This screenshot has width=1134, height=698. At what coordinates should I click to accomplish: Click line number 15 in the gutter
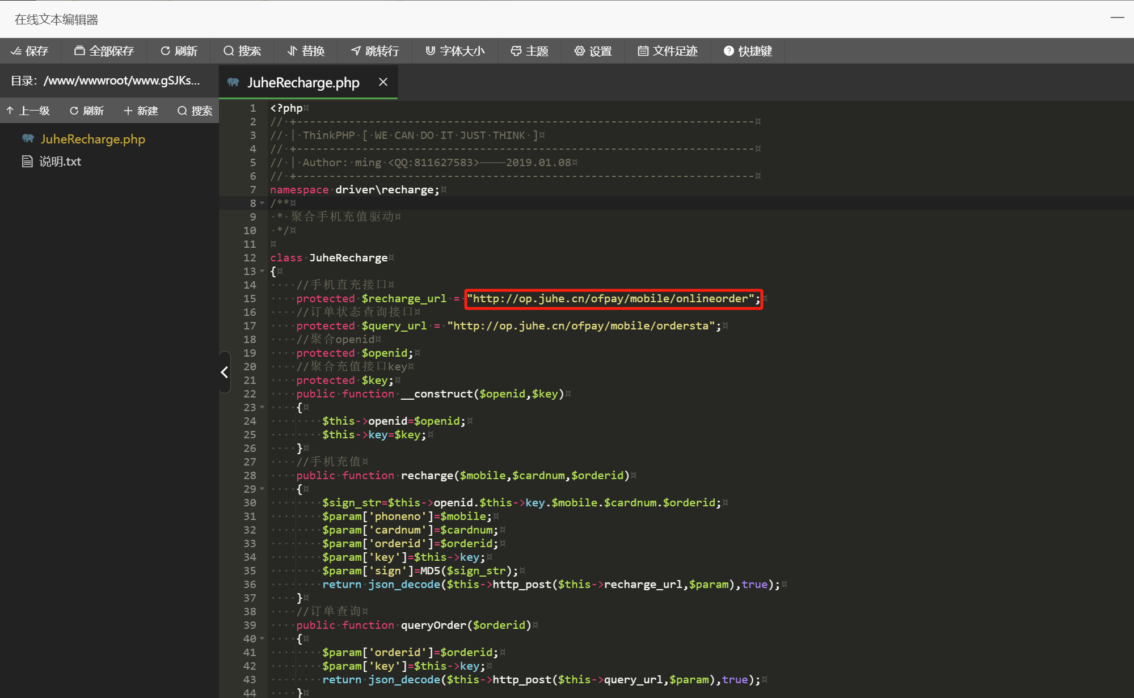click(x=250, y=298)
